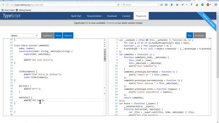Image resolution: width=219 pixels, height=123 pixels.
Task: Click the alert "HAU HAU" line 43
Action: [34, 100]
